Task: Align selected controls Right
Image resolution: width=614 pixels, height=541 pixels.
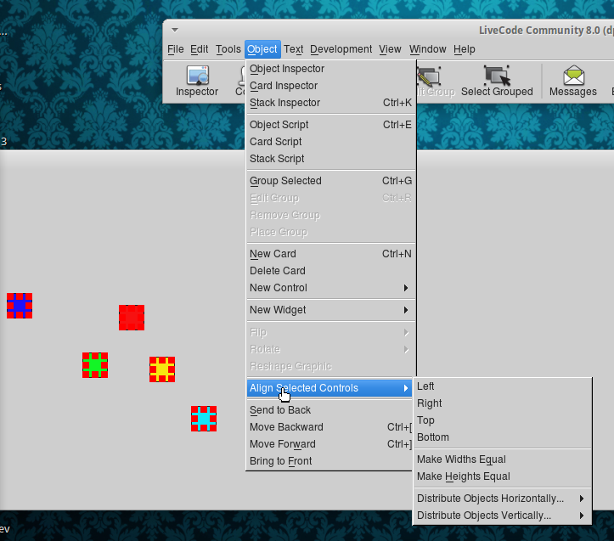Action: pyautogui.click(x=503, y=403)
